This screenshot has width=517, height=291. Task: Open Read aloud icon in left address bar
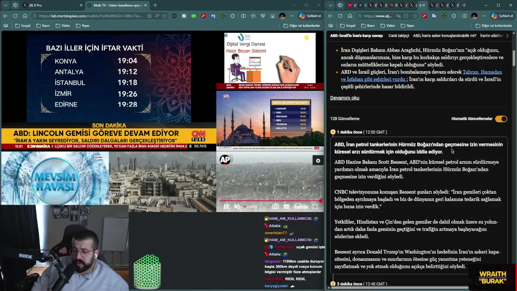[157, 16]
